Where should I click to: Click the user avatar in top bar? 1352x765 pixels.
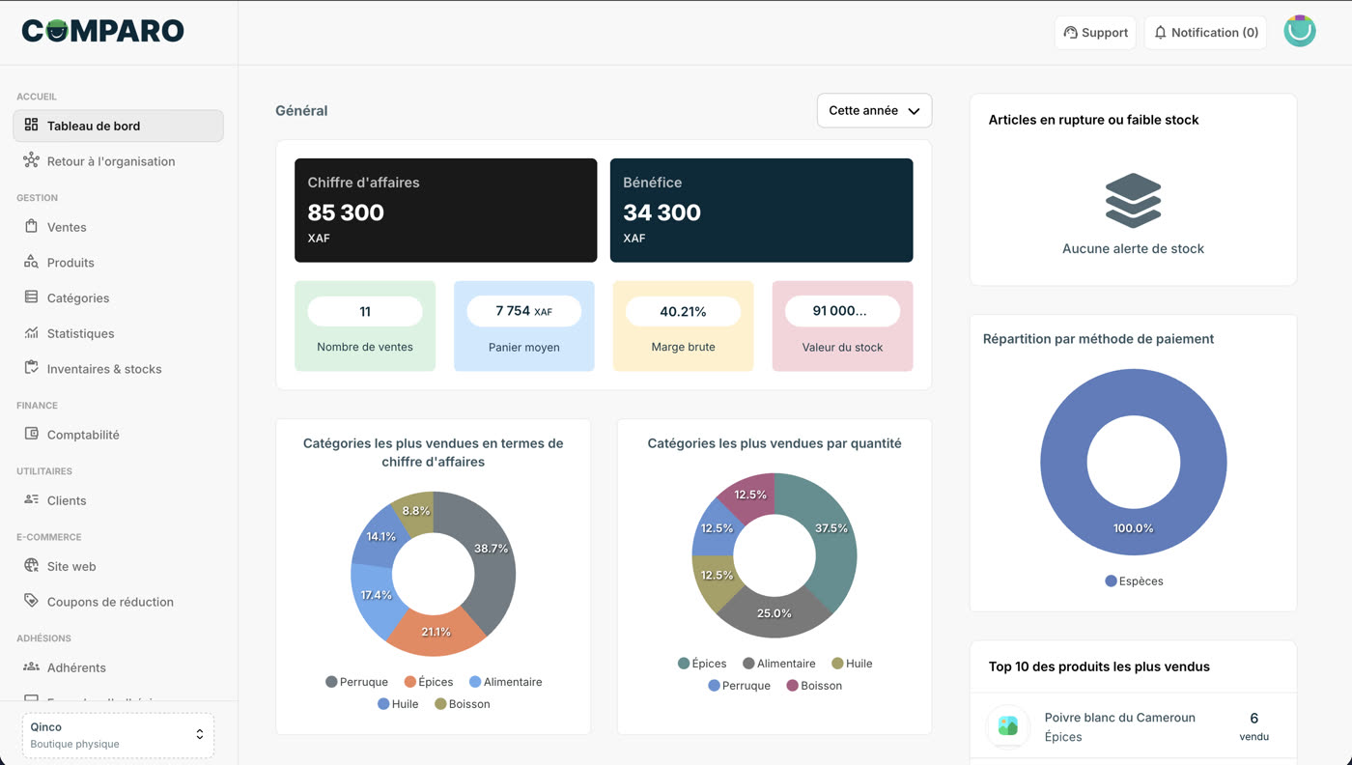click(x=1300, y=32)
